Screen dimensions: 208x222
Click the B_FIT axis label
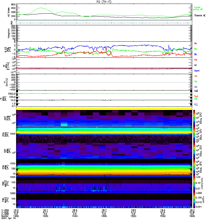pyautogui.click(x=7, y=50)
